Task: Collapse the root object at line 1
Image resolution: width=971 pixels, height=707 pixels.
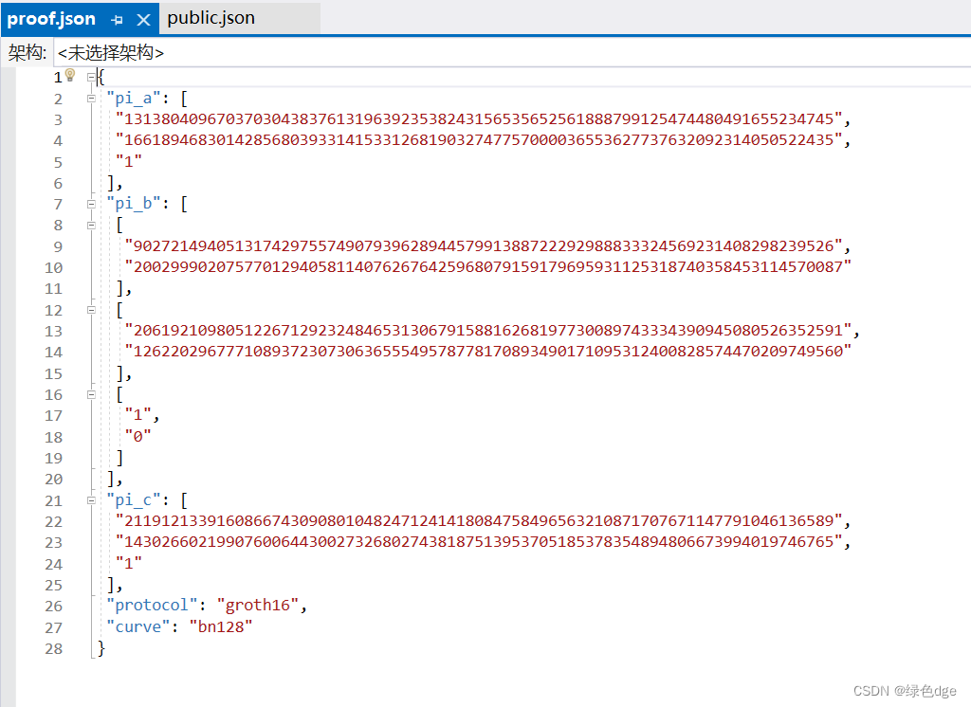Action: click(x=91, y=77)
